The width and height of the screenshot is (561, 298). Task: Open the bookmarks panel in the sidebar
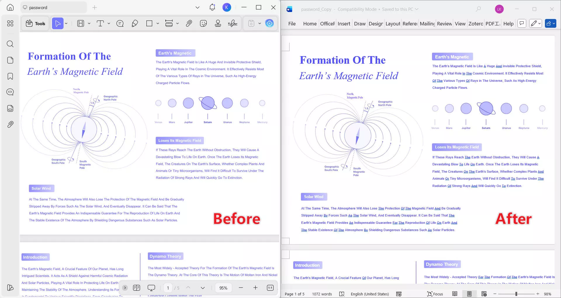point(10,76)
